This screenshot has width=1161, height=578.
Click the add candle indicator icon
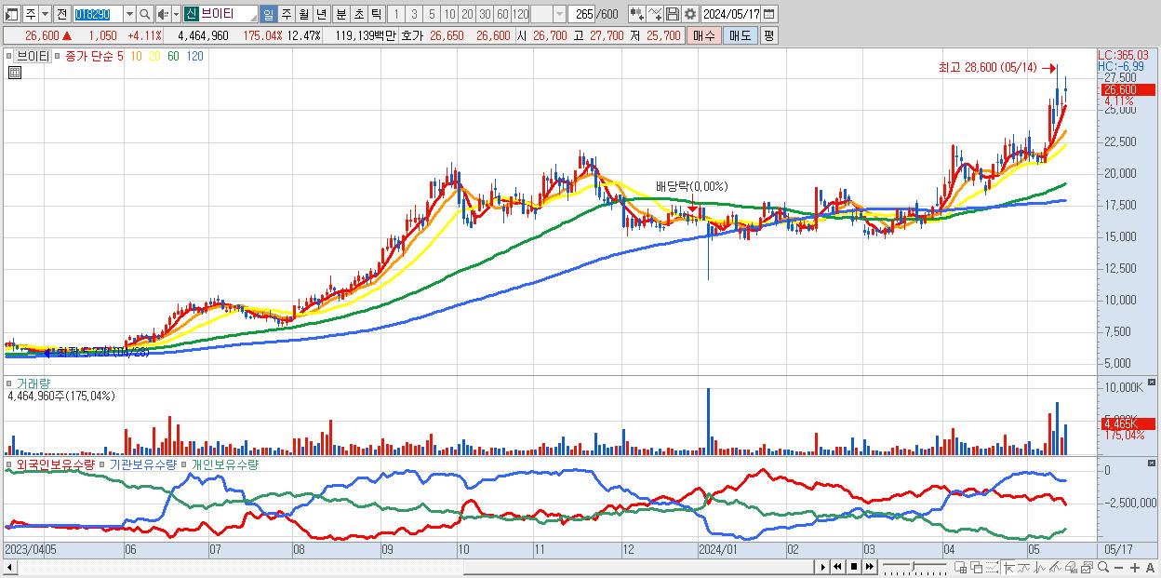click(x=637, y=14)
